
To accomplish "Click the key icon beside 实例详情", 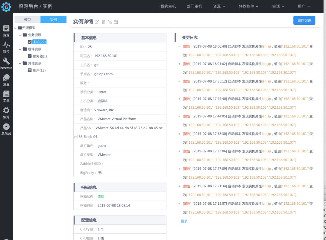I will [x=110, y=22].
